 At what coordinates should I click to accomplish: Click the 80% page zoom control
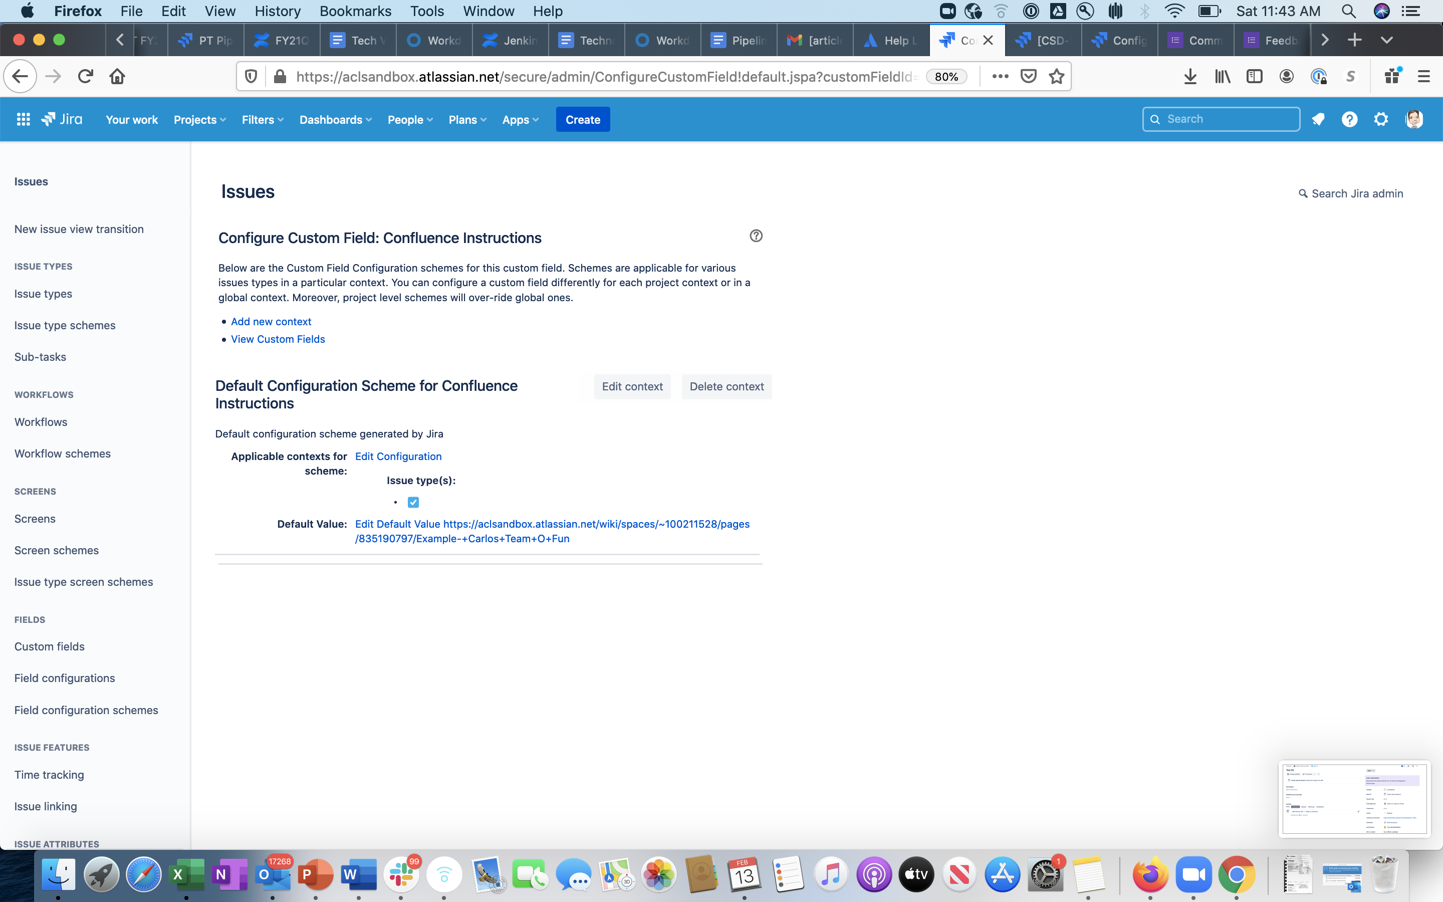(946, 76)
